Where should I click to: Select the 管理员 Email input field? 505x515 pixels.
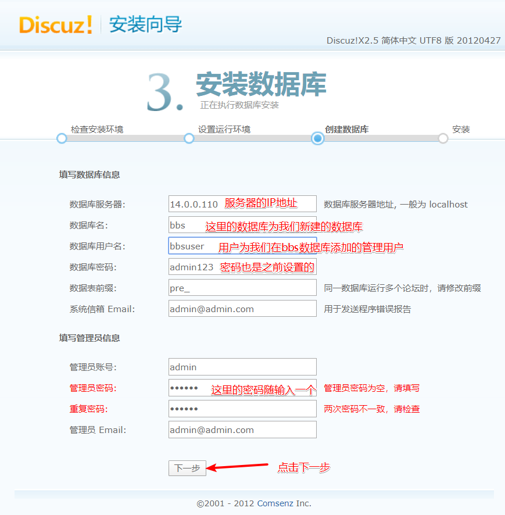pos(242,430)
